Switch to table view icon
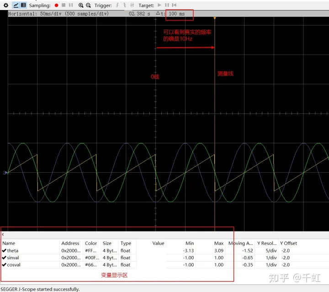Screen dimensions: 329x292 (23, 5)
